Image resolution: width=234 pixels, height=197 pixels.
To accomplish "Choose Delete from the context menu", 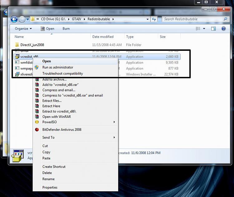I will point(76,173).
